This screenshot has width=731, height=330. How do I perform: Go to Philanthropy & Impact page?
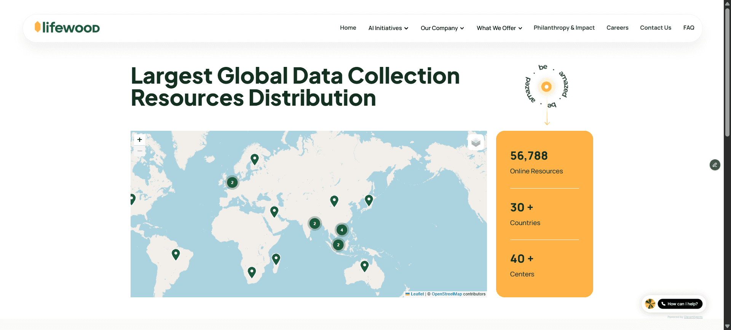[x=564, y=28]
